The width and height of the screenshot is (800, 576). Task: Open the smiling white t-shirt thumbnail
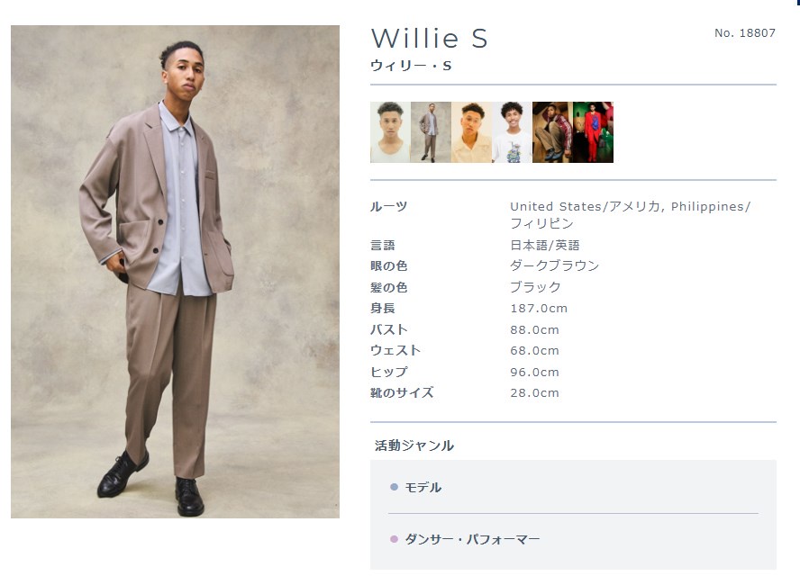(512, 132)
